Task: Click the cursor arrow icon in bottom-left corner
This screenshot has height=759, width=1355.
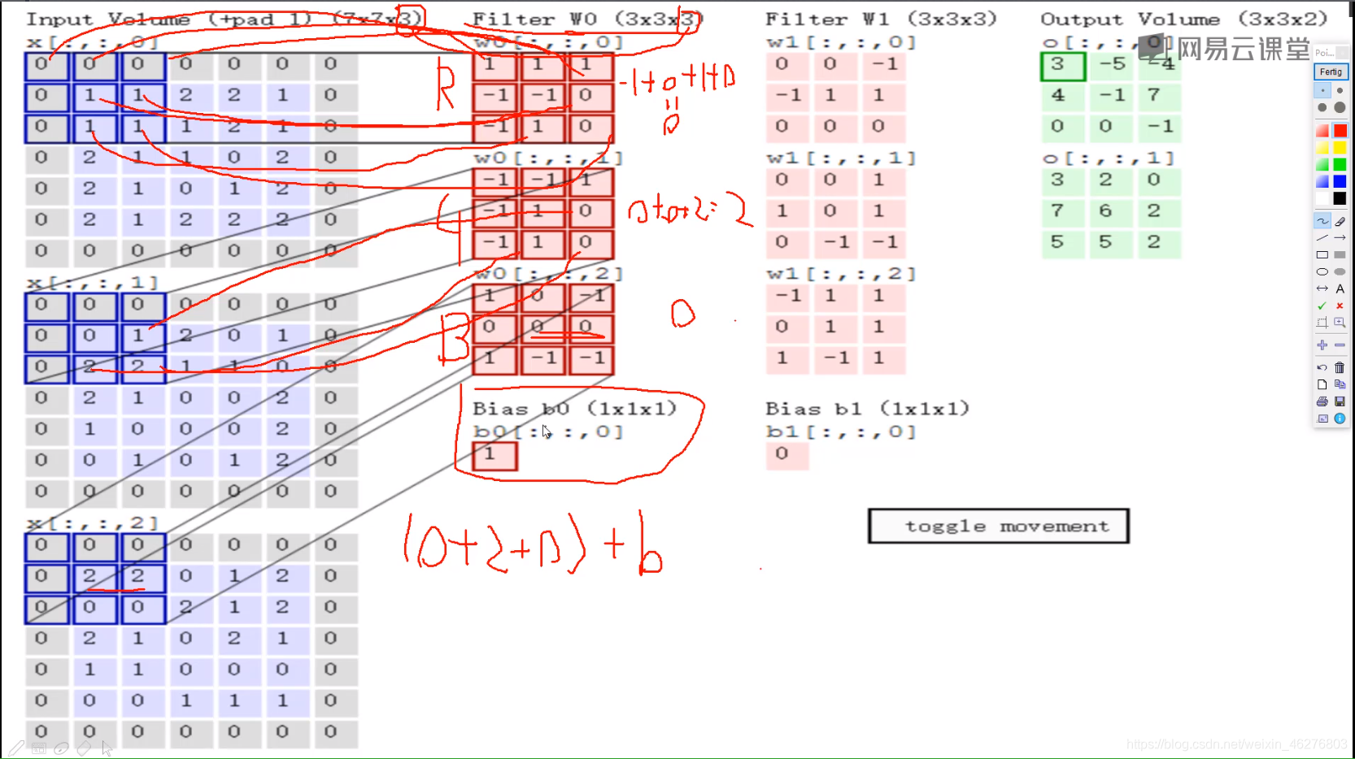Action: click(x=107, y=748)
